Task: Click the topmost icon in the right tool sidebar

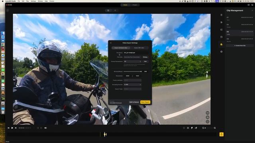Action: [x=222, y=15]
